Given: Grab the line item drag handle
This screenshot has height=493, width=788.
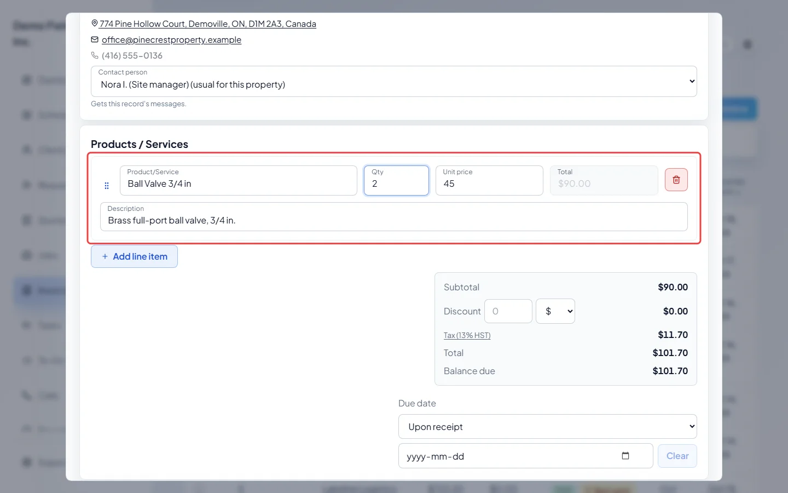Looking at the screenshot, I should click(x=107, y=186).
